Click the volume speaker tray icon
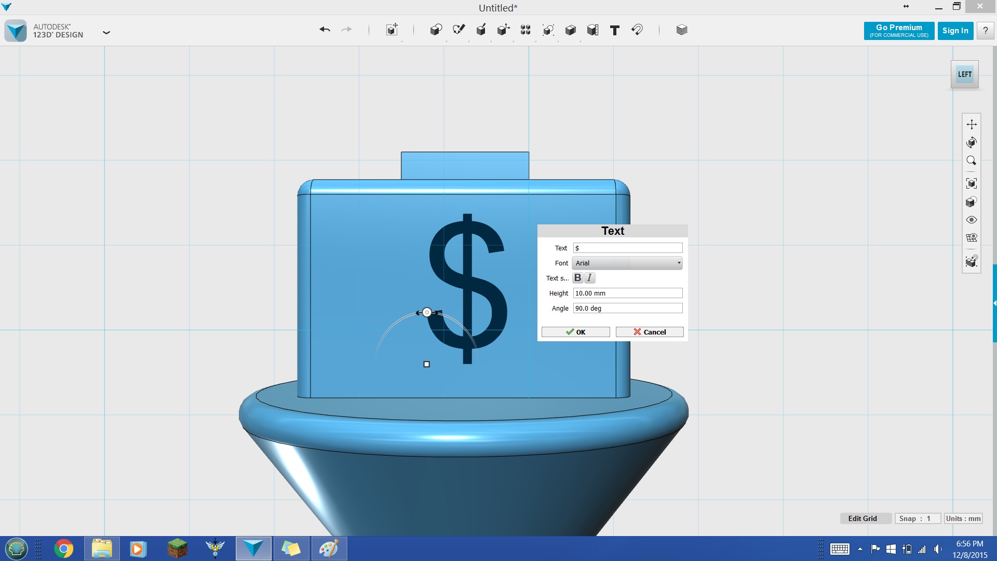 [938, 549]
